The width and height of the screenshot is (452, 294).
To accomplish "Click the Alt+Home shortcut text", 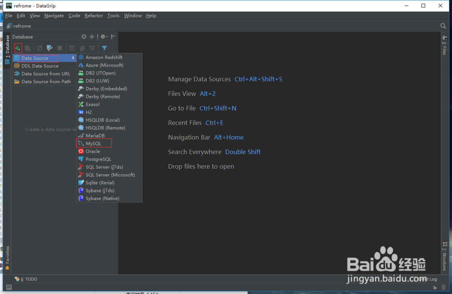I will click(229, 138).
